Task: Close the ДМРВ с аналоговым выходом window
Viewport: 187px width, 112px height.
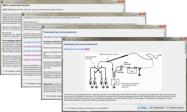Action: pyautogui.click(x=121, y=2)
